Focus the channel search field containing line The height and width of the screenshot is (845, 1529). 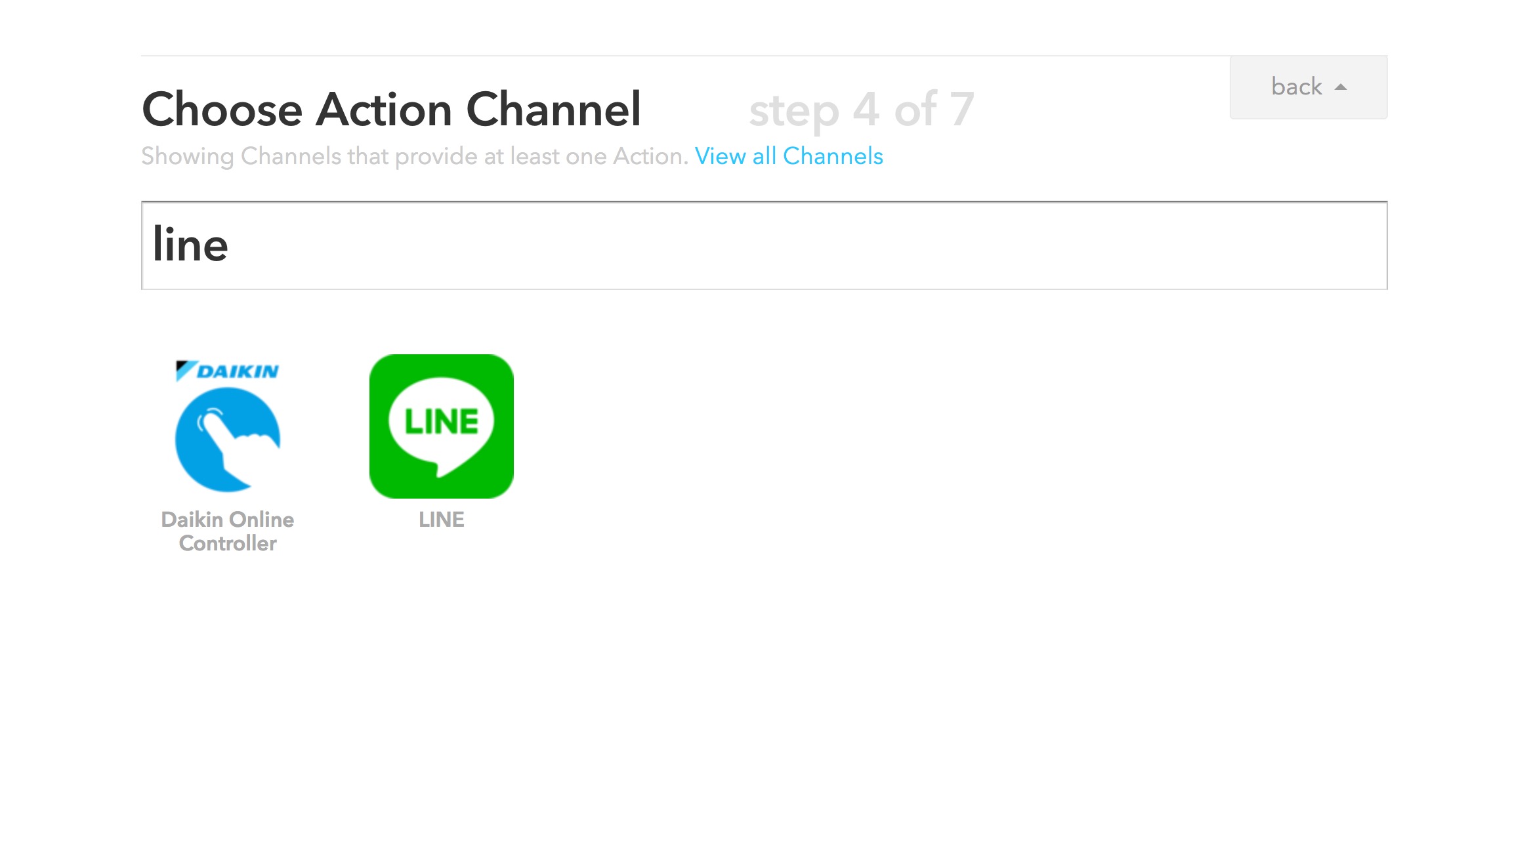click(764, 245)
